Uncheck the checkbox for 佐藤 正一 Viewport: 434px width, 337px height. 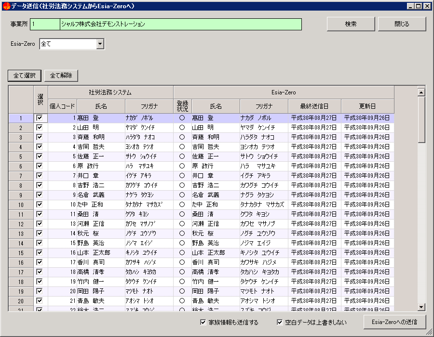(40, 156)
